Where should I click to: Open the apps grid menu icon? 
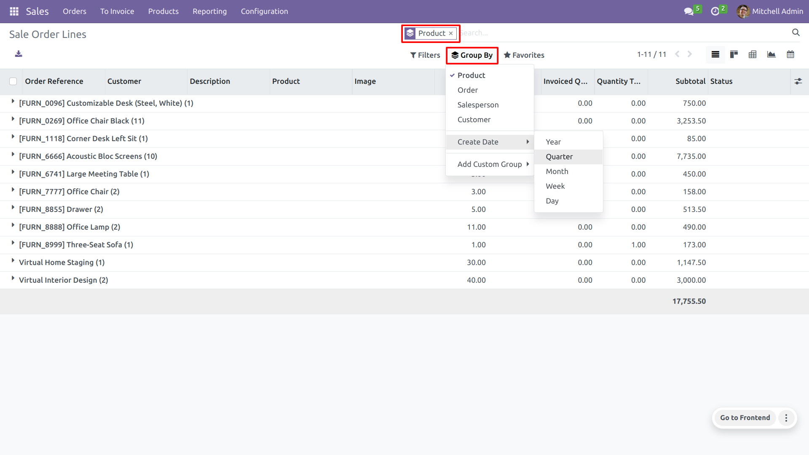click(14, 11)
